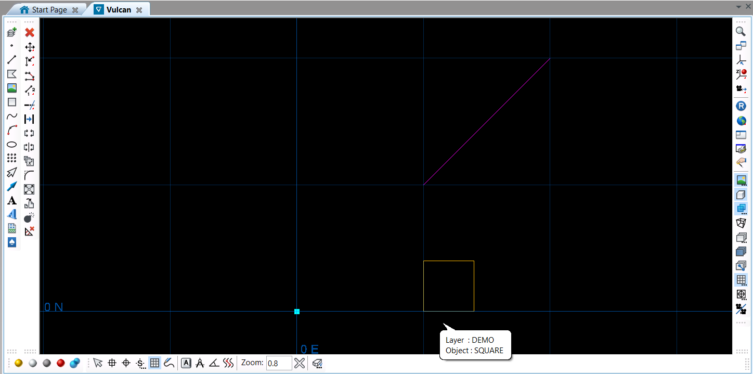
Task: Click the eraser icon in right toolbar
Action: 741,163
